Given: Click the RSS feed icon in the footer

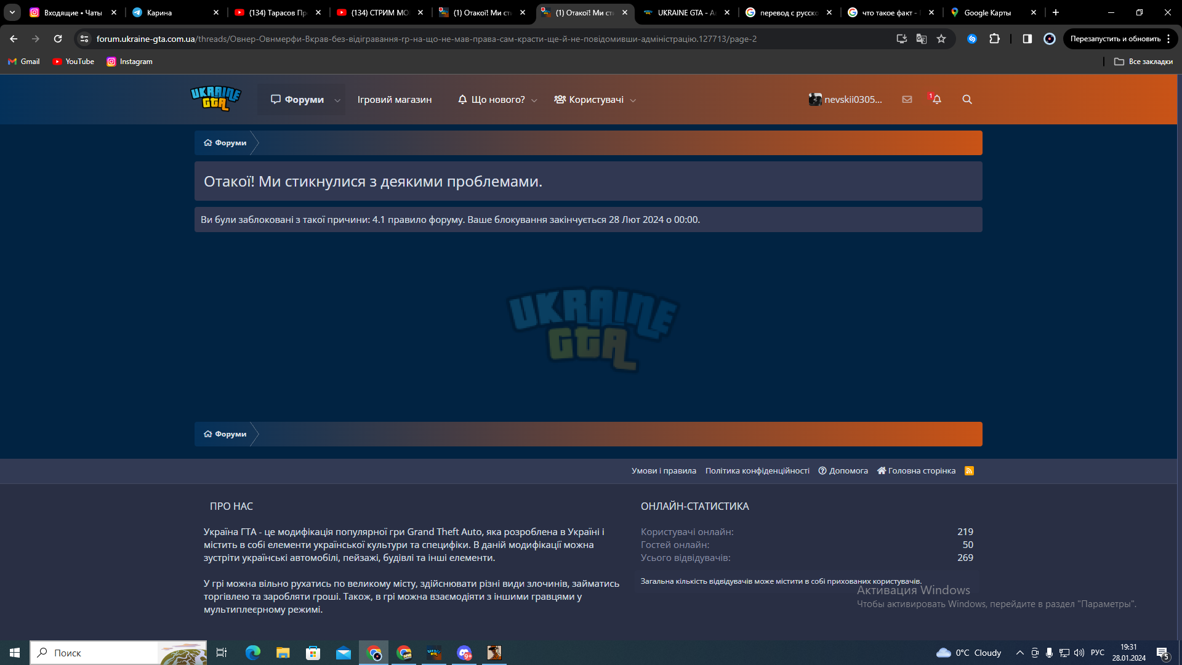Looking at the screenshot, I should click(x=969, y=471).
